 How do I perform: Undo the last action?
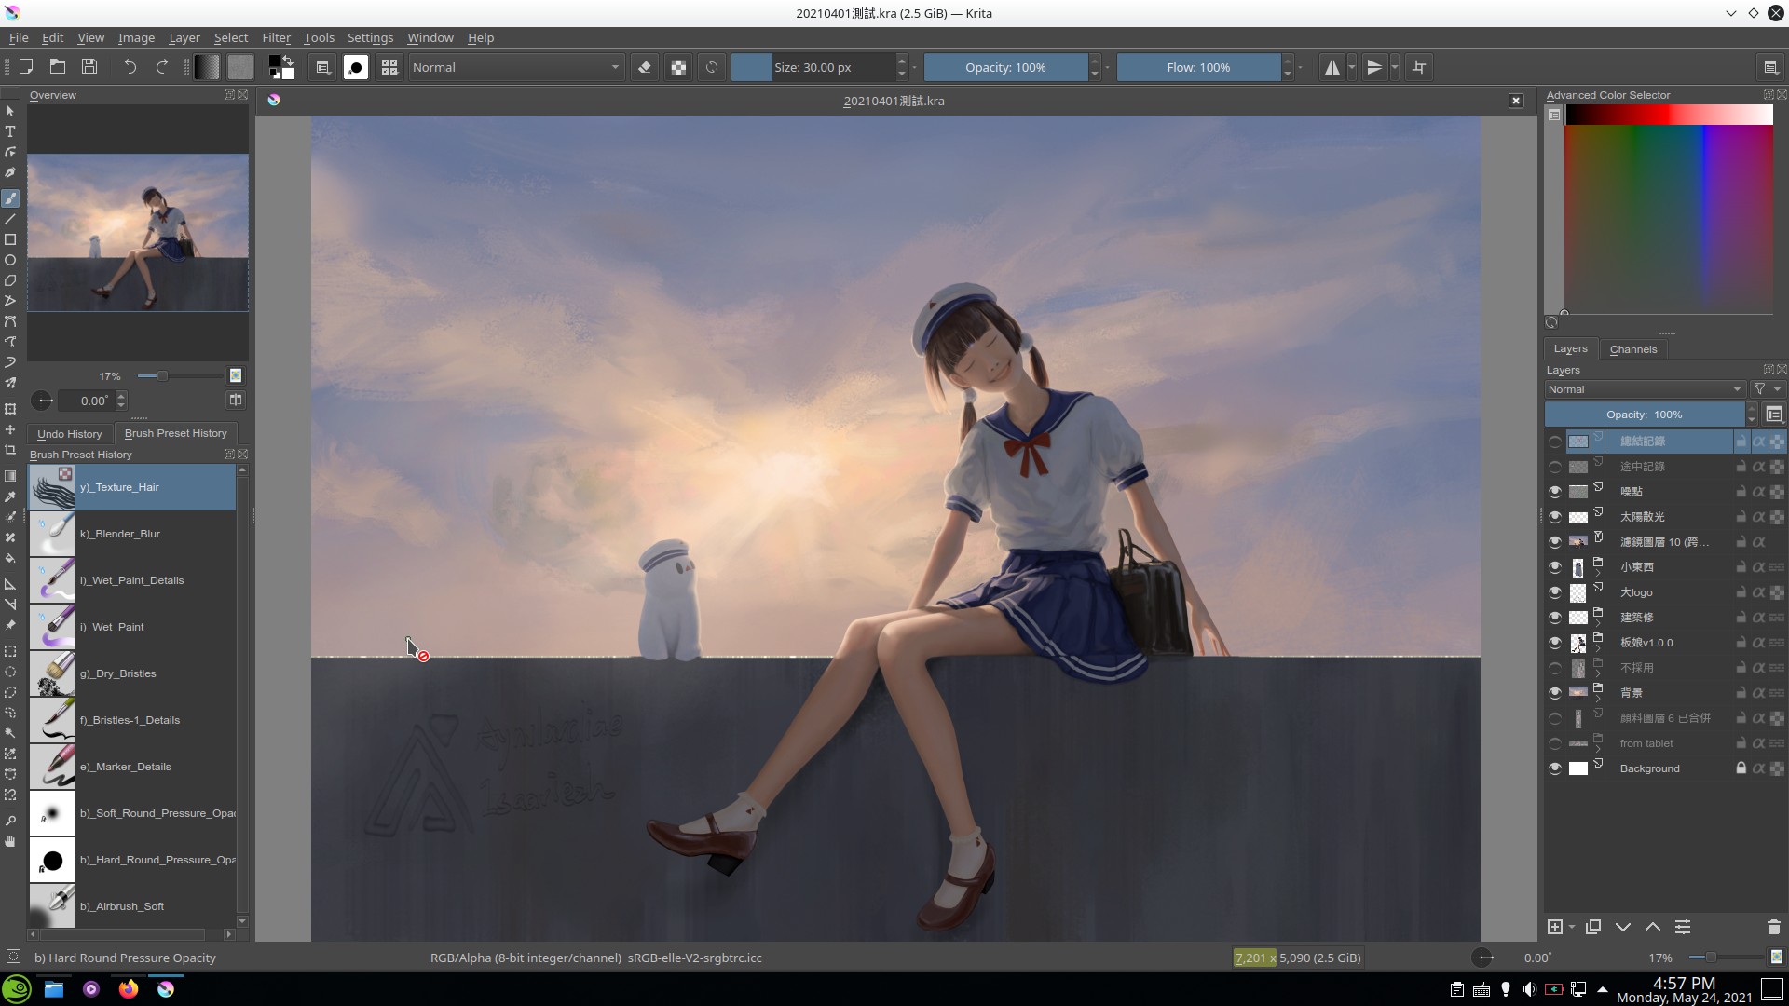pos(130,67)
